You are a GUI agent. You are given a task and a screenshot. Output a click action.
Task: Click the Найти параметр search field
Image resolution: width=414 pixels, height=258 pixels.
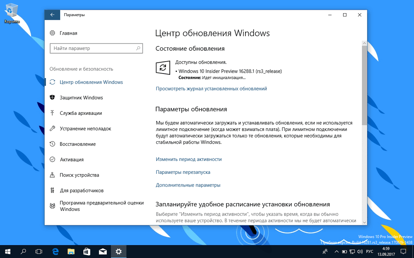click(x=96, y=48)
